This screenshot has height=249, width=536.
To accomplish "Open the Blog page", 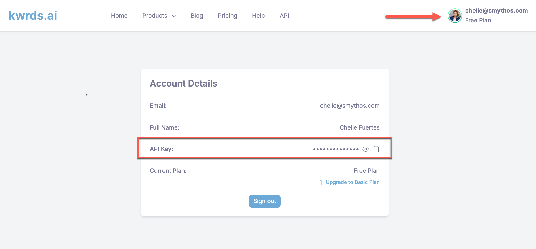I will coord(197,16).
